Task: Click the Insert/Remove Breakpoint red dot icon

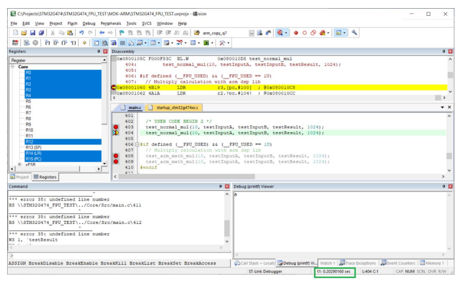Action: (x=296, y=33)
